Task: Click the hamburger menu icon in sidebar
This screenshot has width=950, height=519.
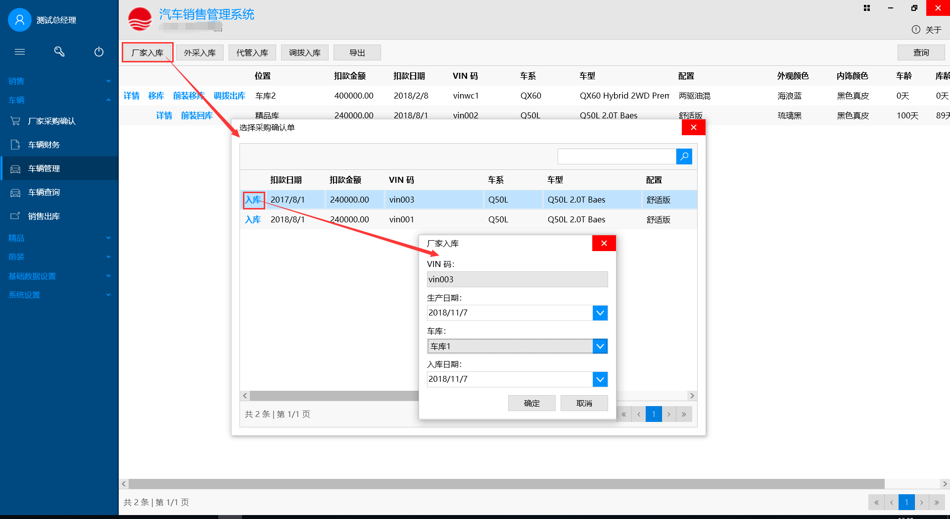Action: (20, 52)
